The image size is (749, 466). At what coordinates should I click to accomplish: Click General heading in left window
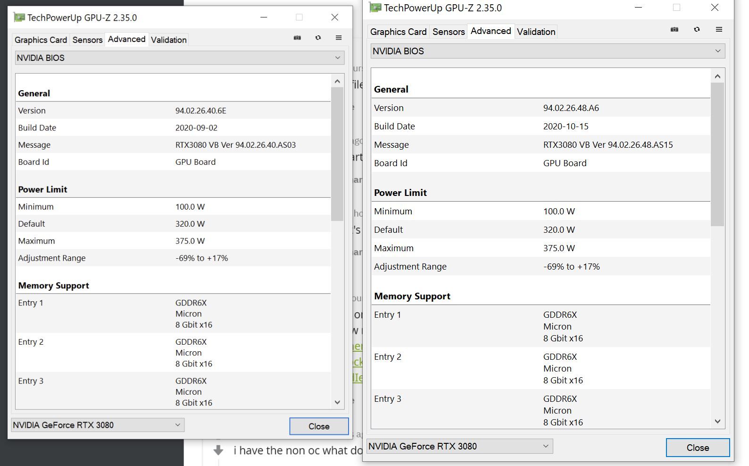click(34, 93)
